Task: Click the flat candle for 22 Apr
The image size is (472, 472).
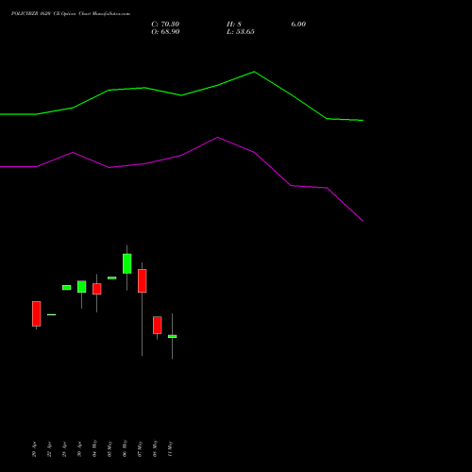Action: [52, 314]
